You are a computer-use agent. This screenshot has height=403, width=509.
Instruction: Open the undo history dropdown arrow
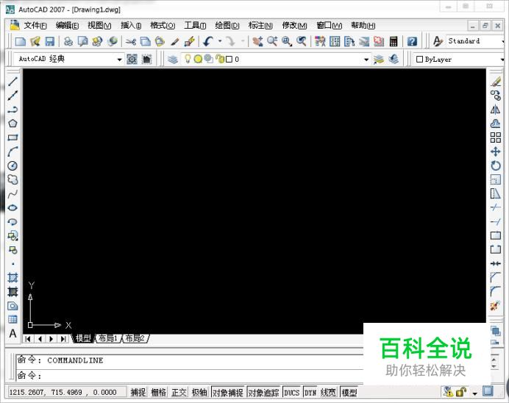220,41
